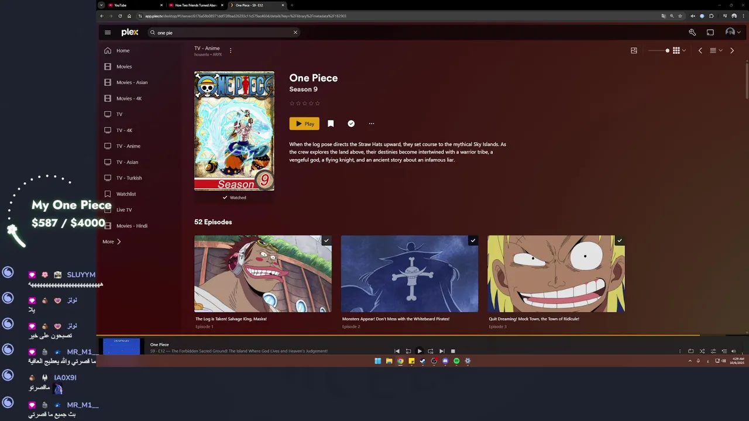The width and height of the screenshot is (749, 421).
Task: Go to the next season arrow
Action: click(x=731, y=50)
